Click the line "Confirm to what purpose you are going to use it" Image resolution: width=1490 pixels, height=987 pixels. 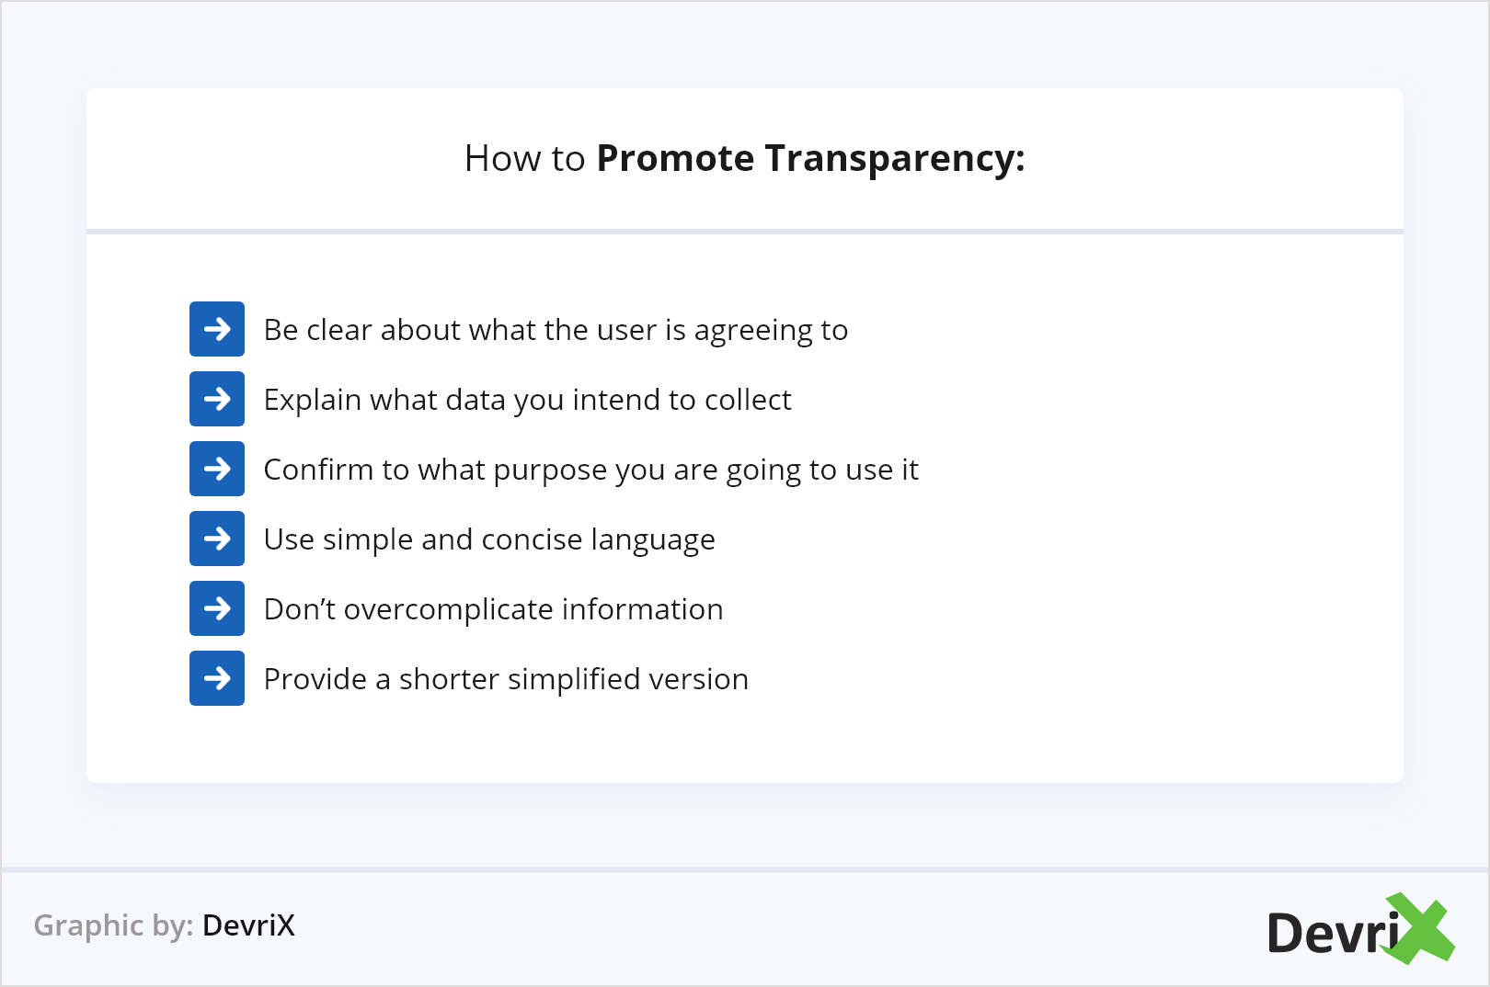tap(590, 470)
